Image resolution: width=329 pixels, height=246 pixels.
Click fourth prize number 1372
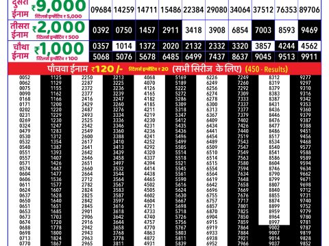147,46
